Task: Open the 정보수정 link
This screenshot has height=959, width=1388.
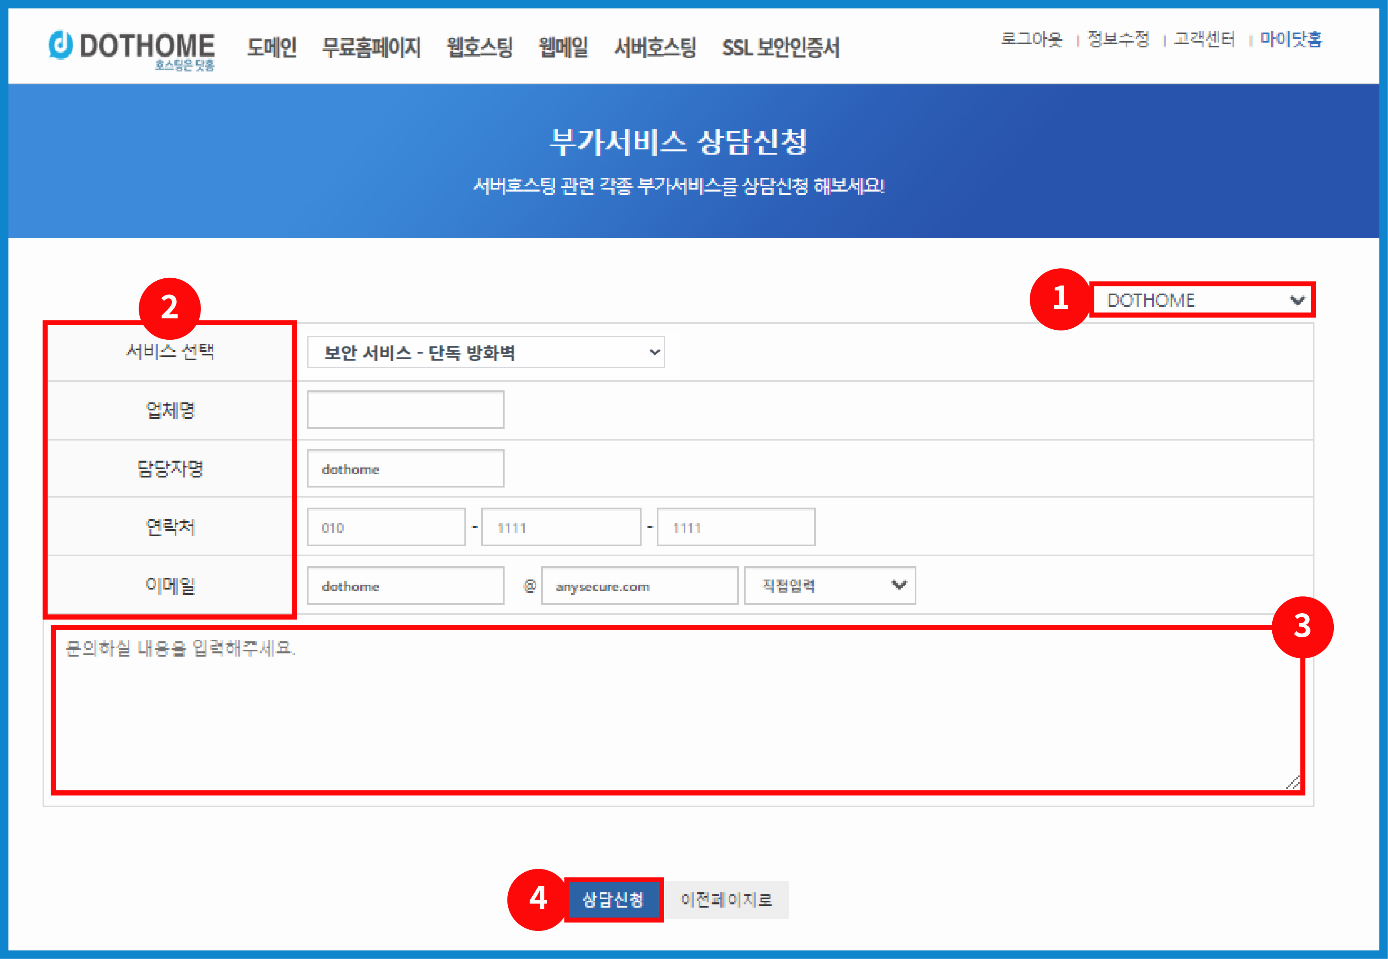Action: (1118, 40)
